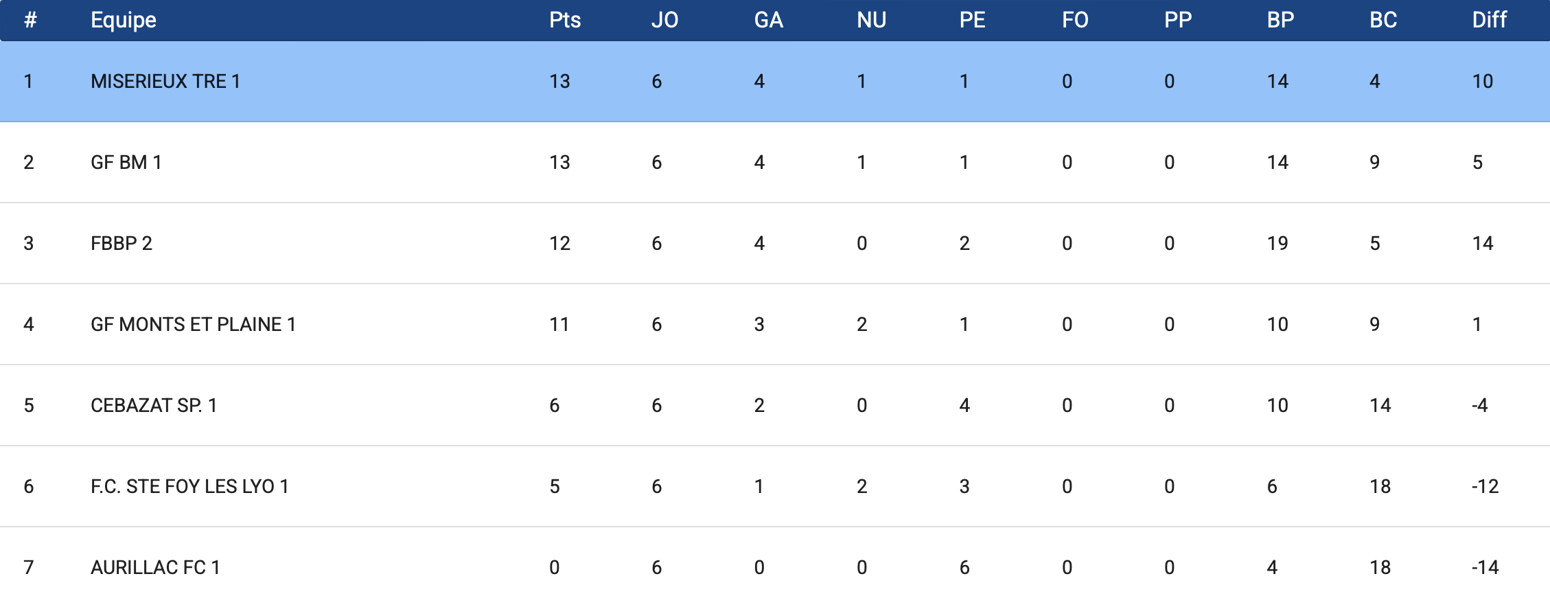Click GF MONTS ET PLAINE 1
Viewport: 1550px width, 607px height.
point(193,325)
